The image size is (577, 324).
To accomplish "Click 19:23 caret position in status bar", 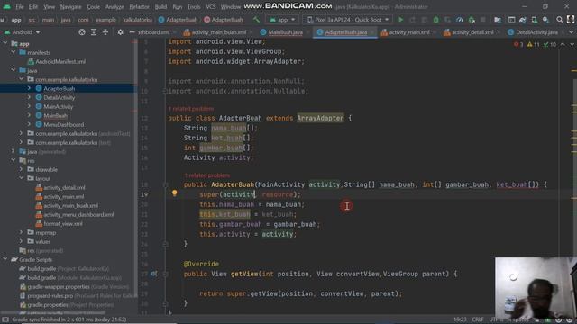I will pos(460,319).
